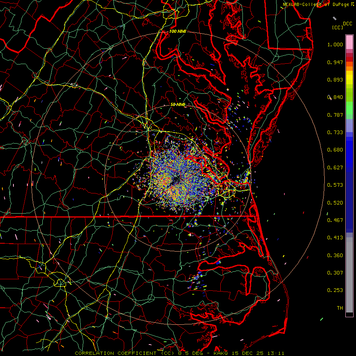Image resolution: width=356 pixels, height=356 pixels.
Task: Click the 0.680 legend value
Action: pos(335,150)
